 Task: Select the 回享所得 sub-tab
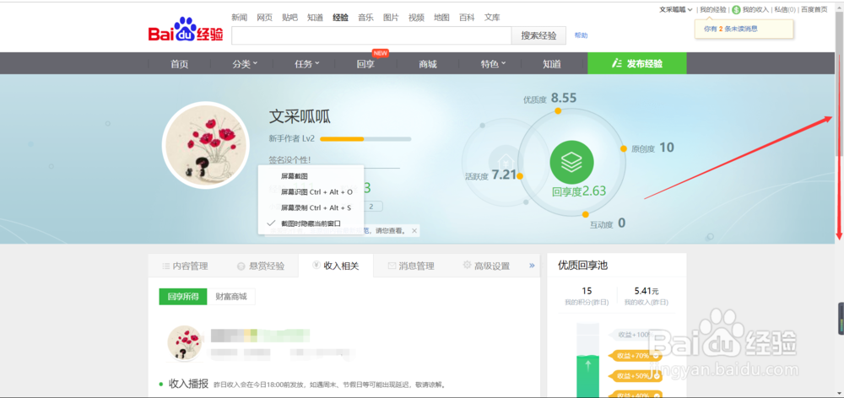click(x=183, y=296)
